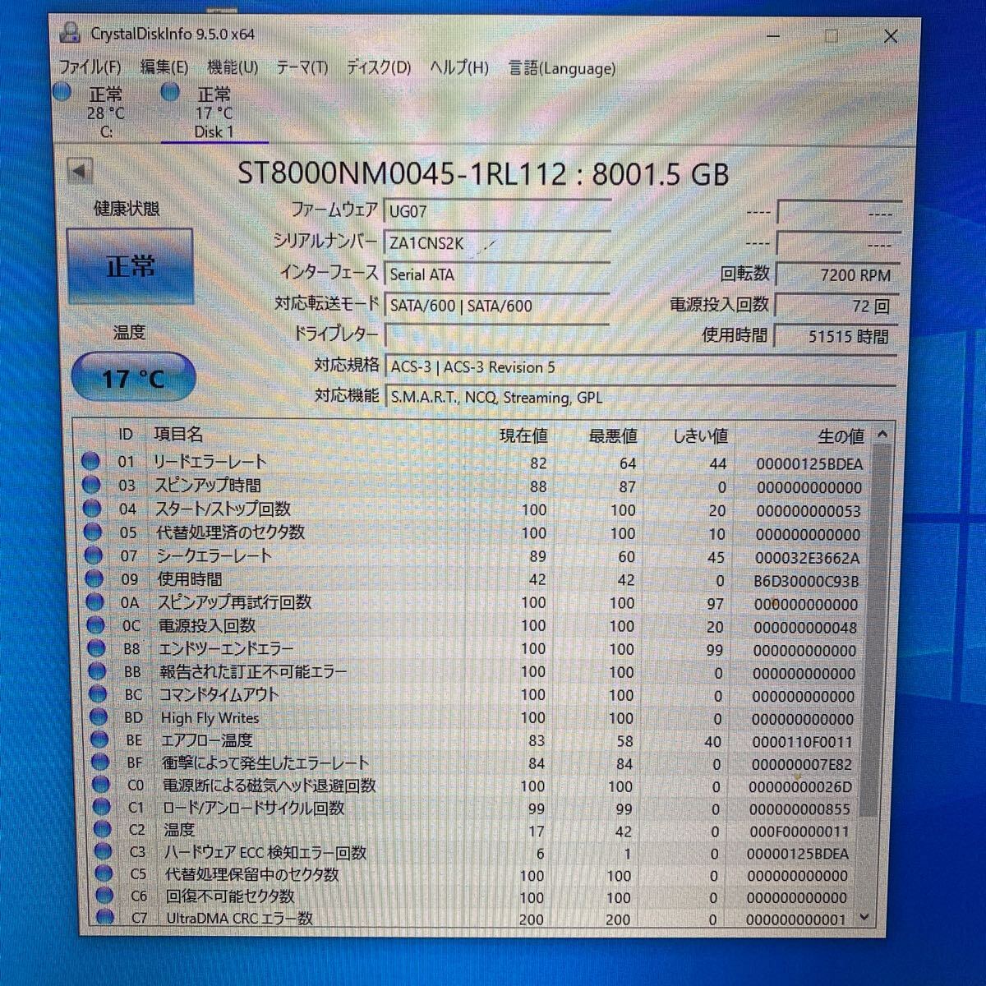Click the firmware field UG07
This screenshot has width=986, height=986.
click(x=497, y=211)
